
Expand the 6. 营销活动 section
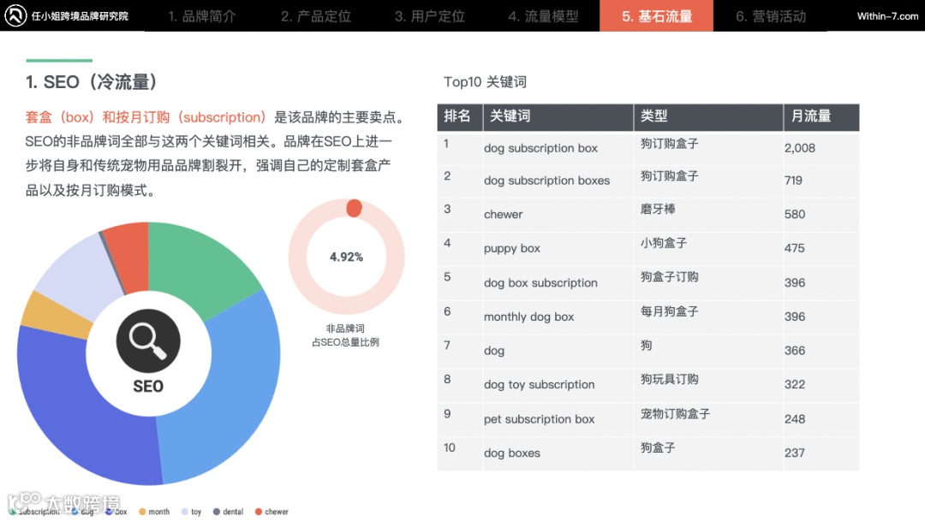click(x=771, y=15)
